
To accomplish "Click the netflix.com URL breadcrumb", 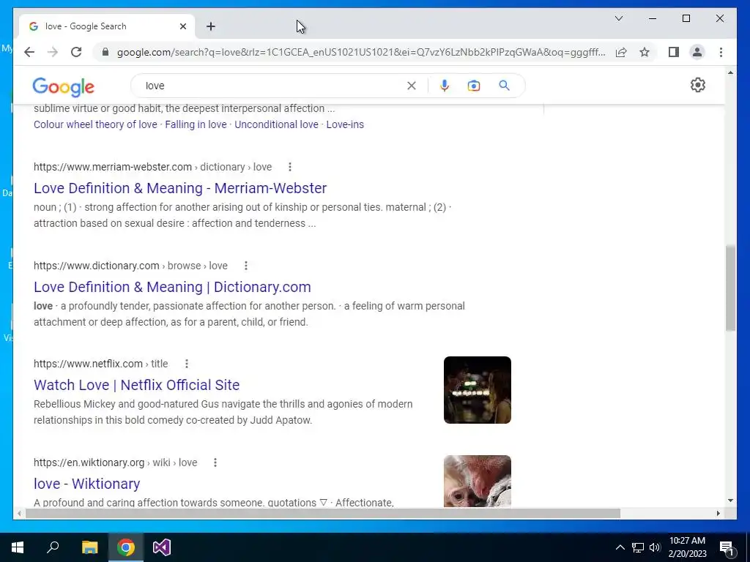I will tap(100, 364).
